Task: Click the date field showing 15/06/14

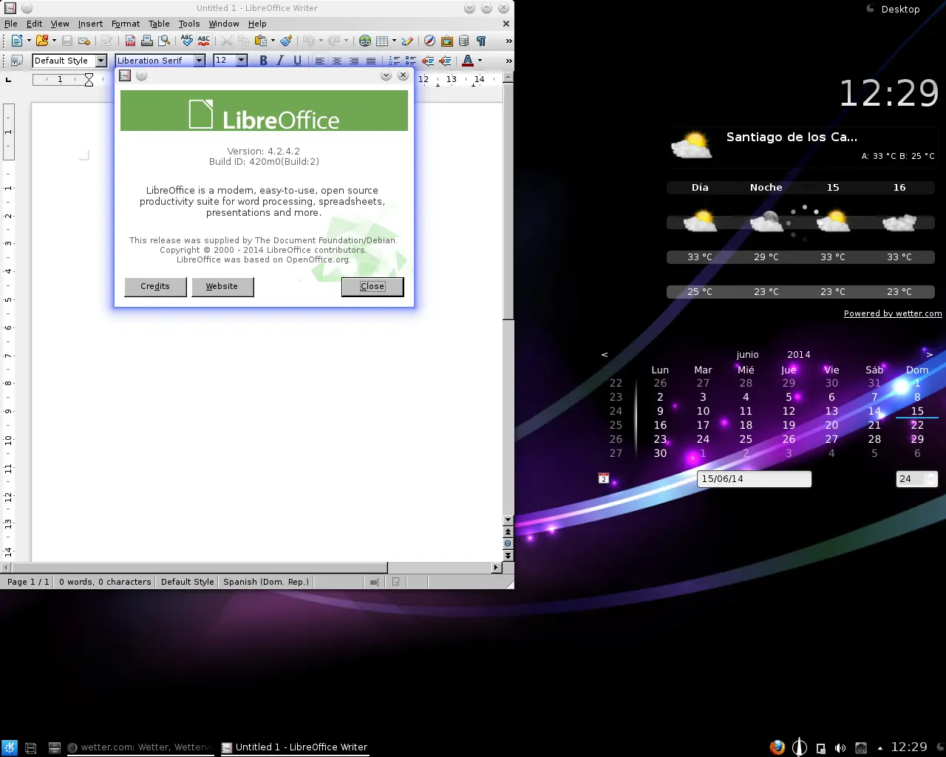Action: (754, 479)
